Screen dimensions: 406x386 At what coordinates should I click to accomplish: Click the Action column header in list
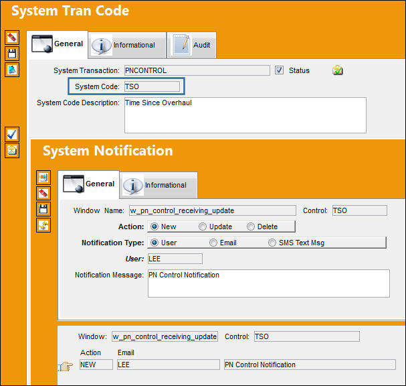pos(90,352)
